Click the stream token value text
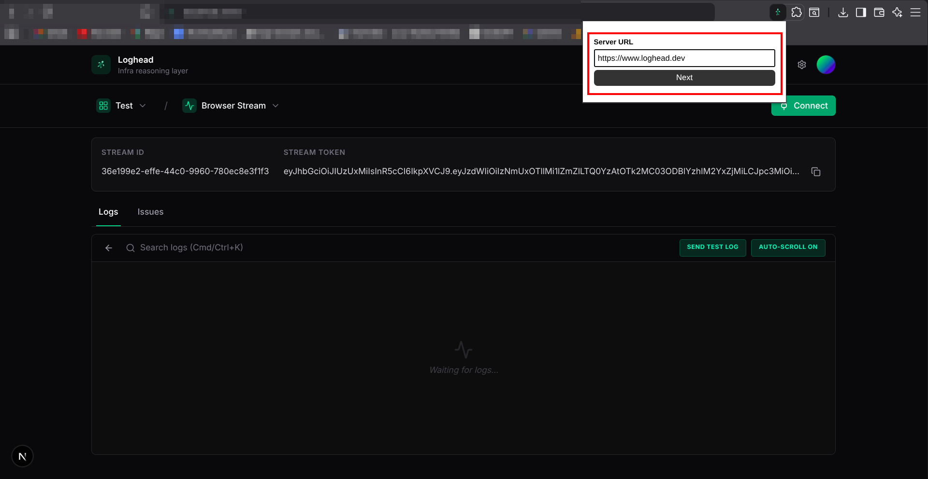Screen dimensions: 928x479 coord(541,171)
